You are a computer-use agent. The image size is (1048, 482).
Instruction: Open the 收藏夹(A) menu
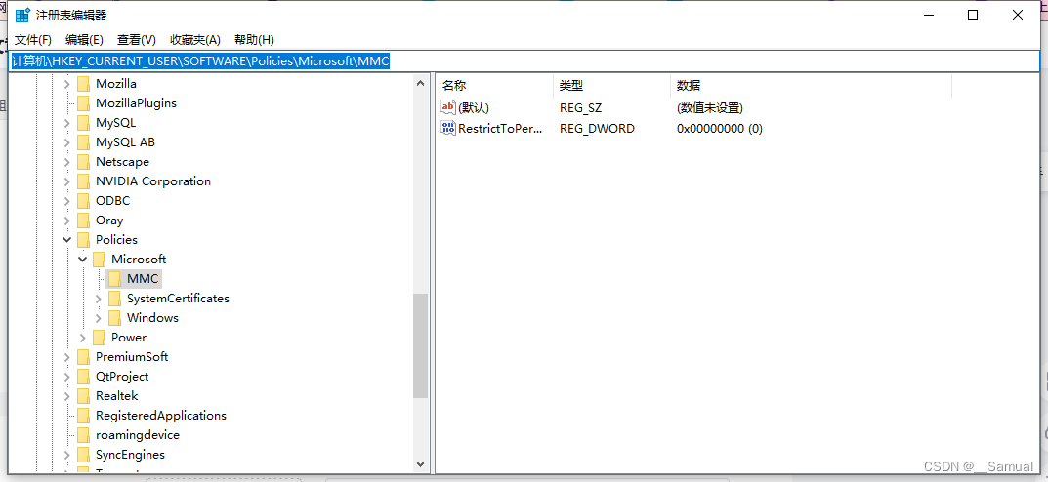pyautogui.click(x=195, y=40)
